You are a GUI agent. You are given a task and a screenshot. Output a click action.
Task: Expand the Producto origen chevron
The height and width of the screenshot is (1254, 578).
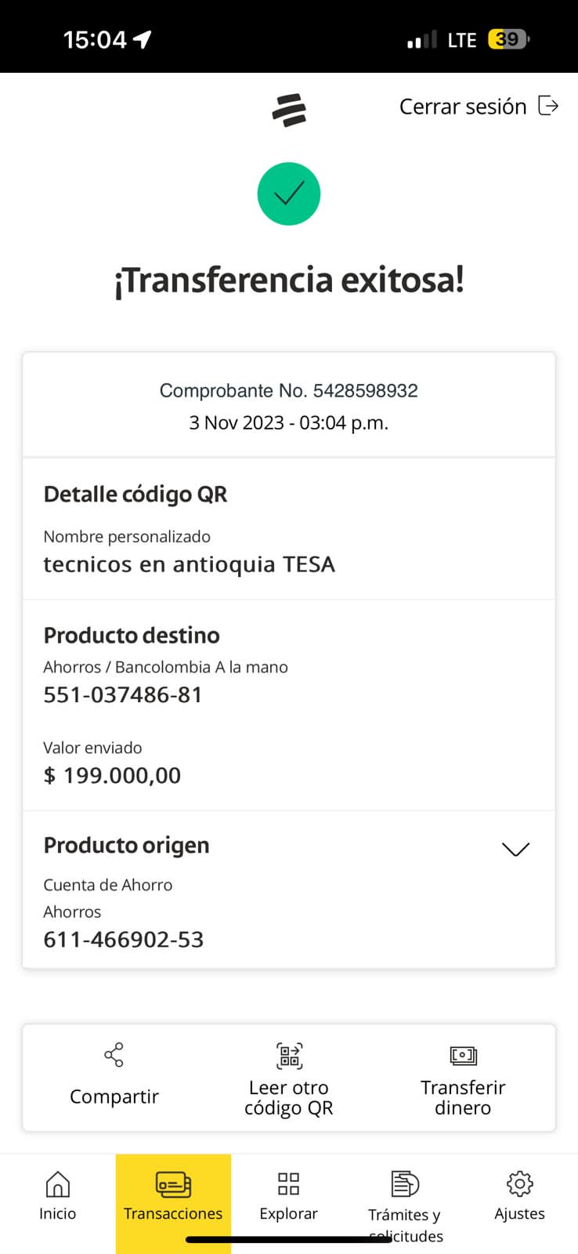pos(515,850)
